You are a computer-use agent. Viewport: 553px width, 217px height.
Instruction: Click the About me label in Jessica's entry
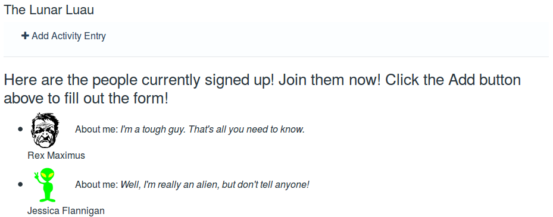point(96,184)
